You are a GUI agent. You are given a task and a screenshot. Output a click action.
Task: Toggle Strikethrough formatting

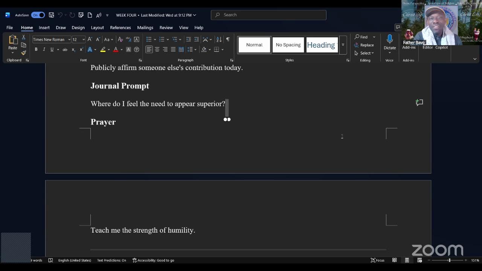click(x=65, y=49)
